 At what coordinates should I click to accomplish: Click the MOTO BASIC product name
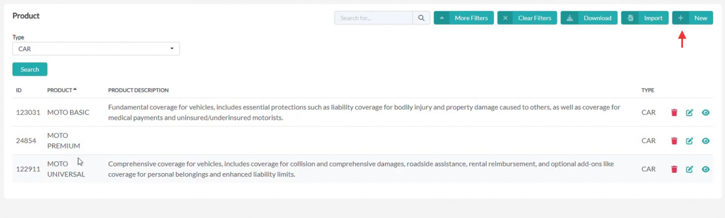[68, 113]
